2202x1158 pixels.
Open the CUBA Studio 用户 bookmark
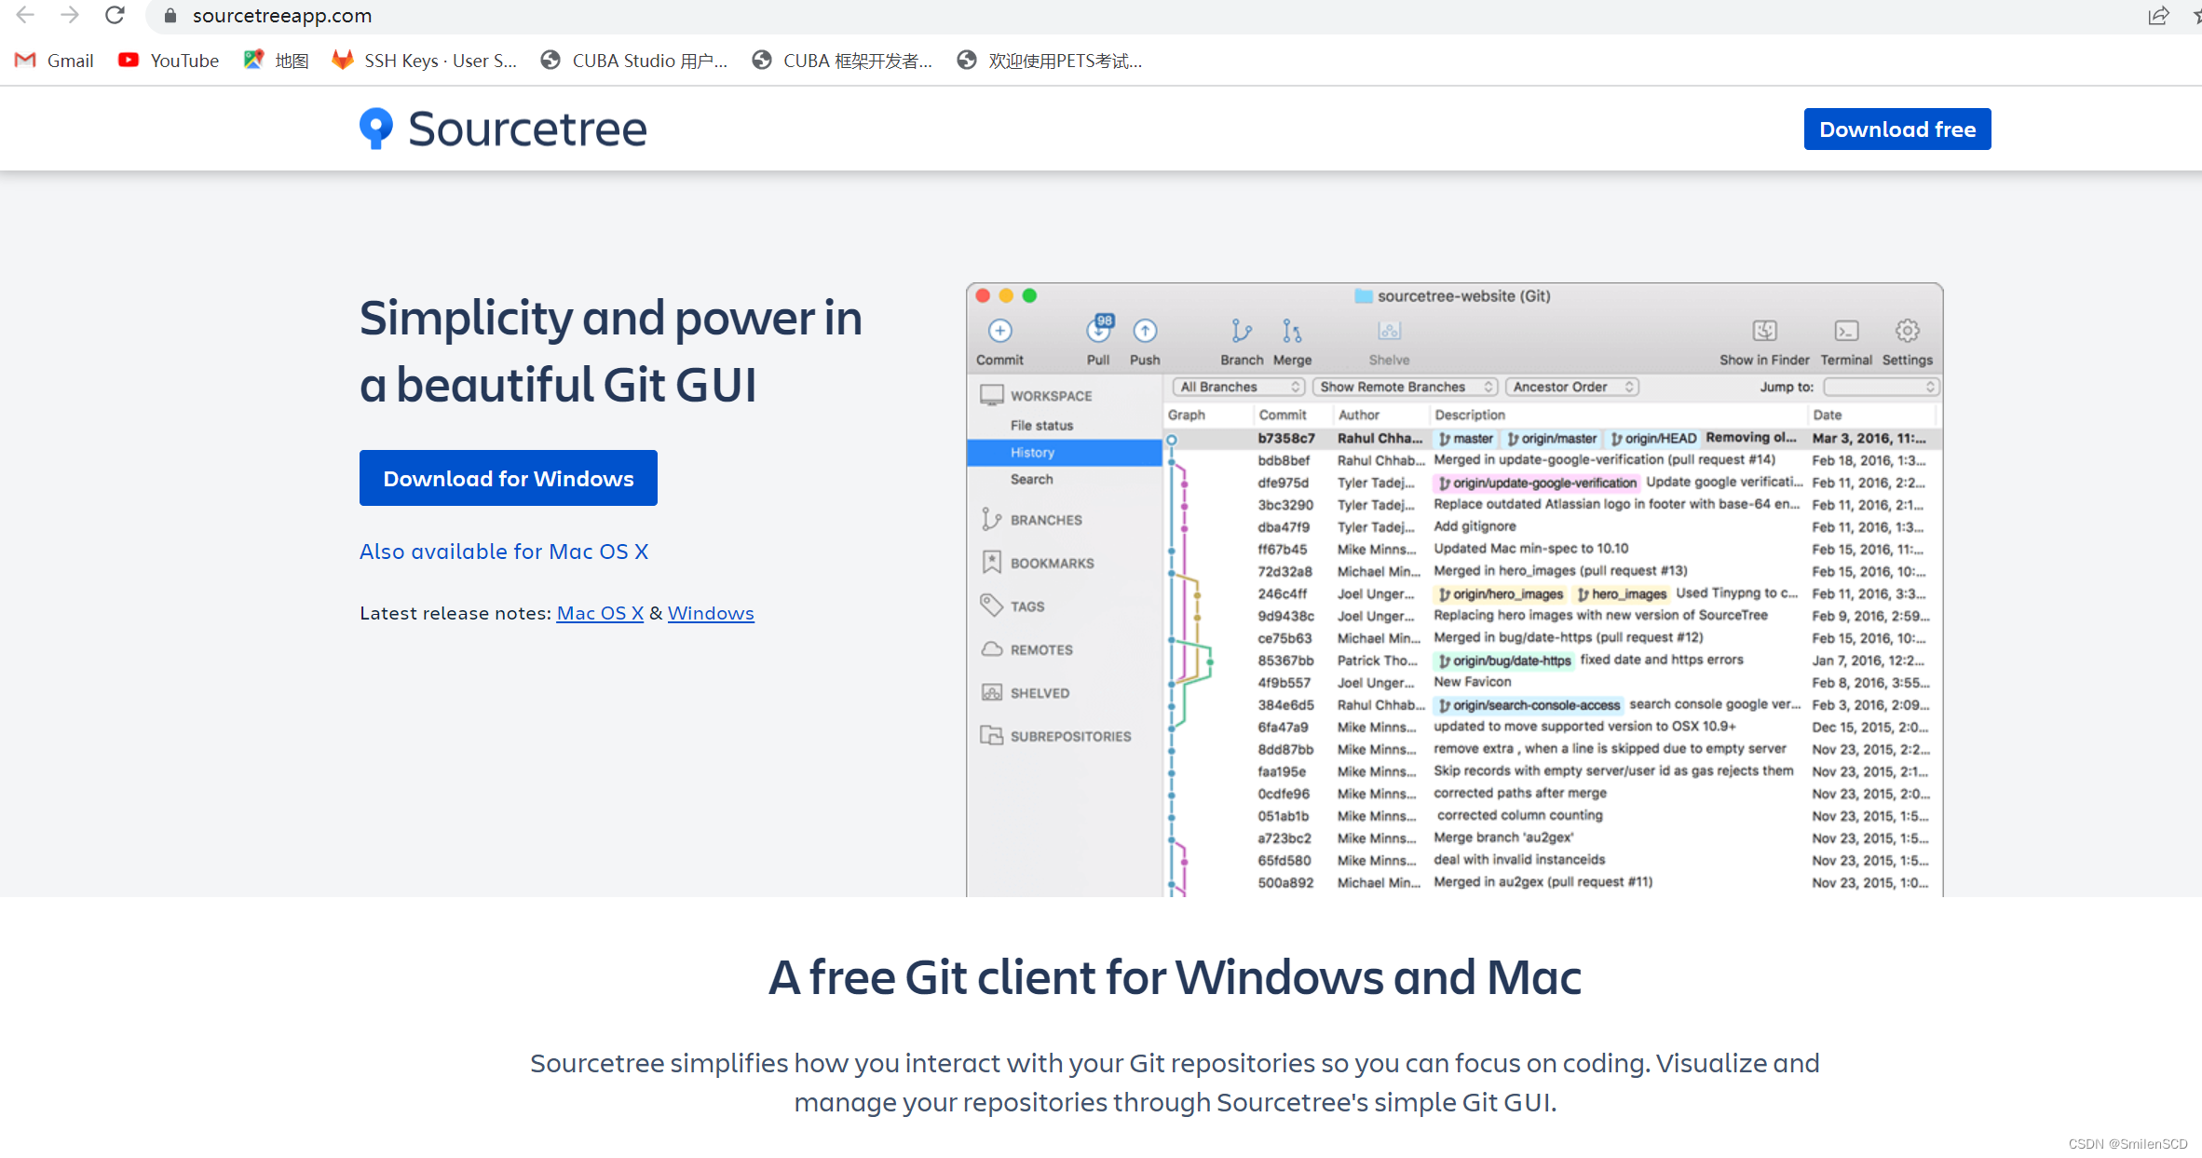coord(634,61)
